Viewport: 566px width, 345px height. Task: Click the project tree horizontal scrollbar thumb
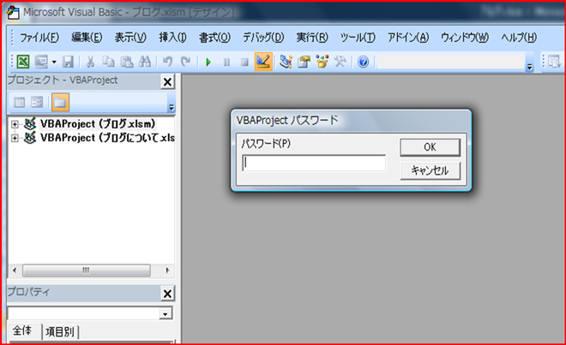click(87, 271)
